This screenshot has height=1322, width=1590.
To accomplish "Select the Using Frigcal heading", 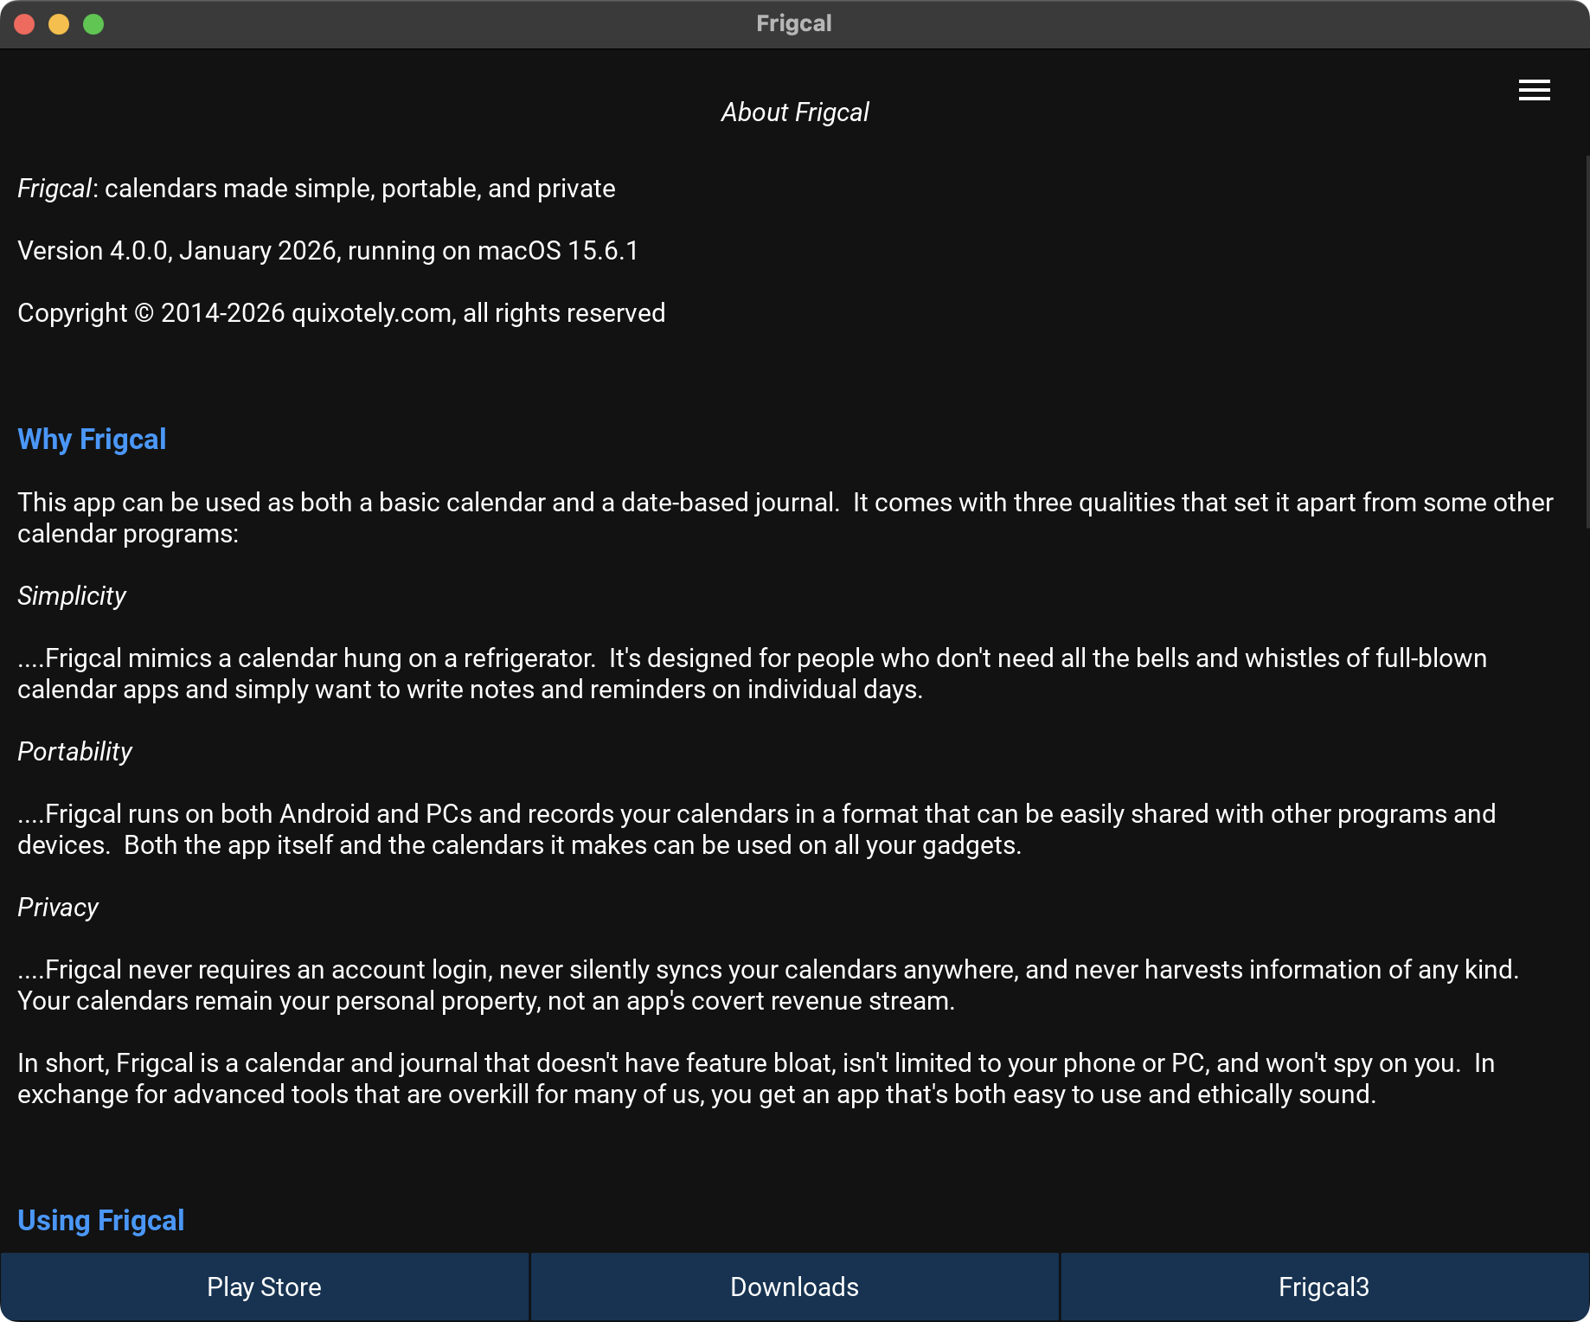I will pos(100,1220).
